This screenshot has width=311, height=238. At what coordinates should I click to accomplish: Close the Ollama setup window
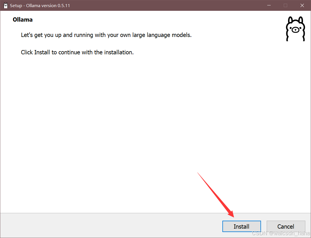point(302,5)
